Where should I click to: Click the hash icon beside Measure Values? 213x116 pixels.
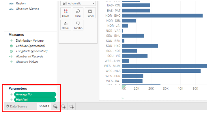pyautogui.click(x=11, y=62)
